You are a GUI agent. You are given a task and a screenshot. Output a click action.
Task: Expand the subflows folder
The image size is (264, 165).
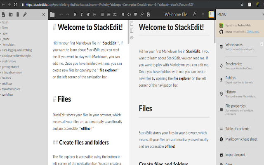[7, 83]
